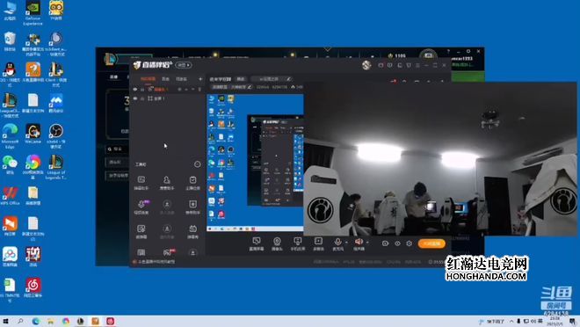The height and width of the screenshot is (327, 580).
Task: Launch WeGame from the desktop
Action: tap(33, 134)
